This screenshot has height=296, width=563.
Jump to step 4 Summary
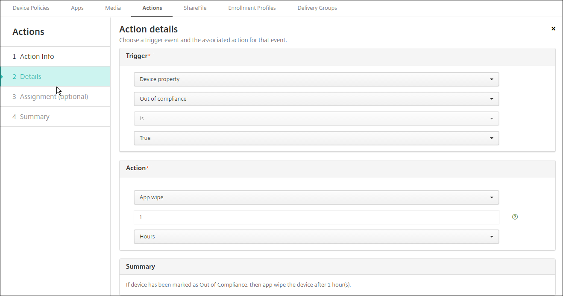coord(35,116)
